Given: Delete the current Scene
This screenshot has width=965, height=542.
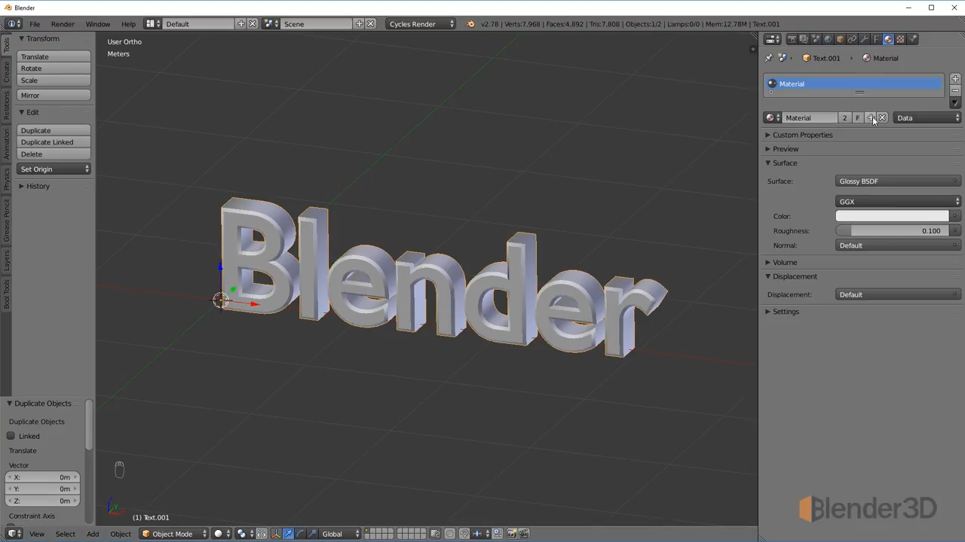Looking at the screenshot, I should (370, 24).
